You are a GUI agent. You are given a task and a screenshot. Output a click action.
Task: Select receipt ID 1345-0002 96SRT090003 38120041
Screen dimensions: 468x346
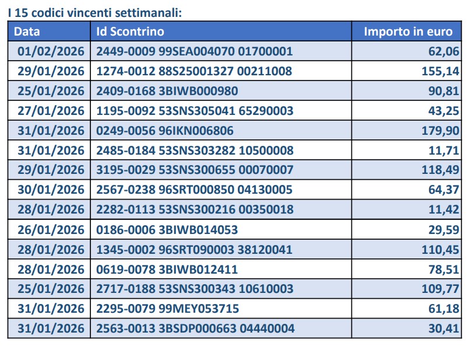[x=194, y=249]
